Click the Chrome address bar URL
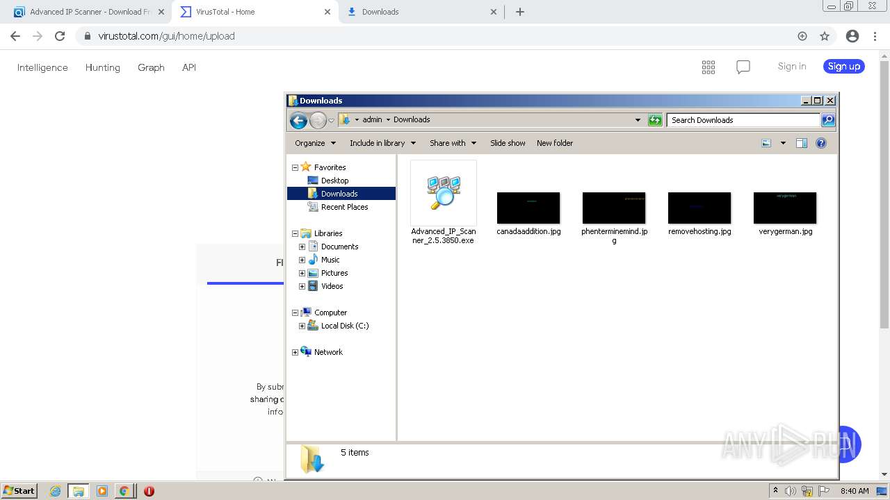This screenshot has width=890, height=500. coord(166,36)
